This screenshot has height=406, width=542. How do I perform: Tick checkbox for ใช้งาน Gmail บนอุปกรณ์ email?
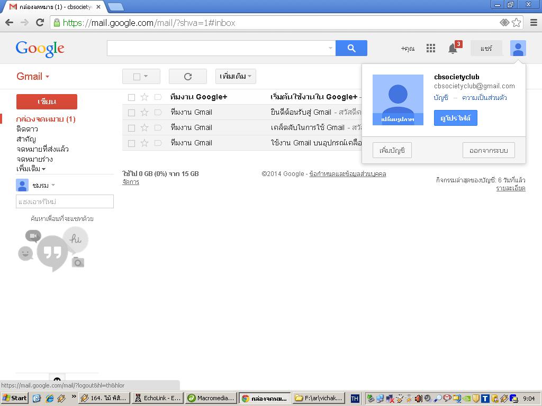131,143
